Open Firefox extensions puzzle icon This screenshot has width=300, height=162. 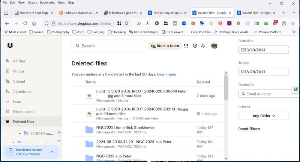tap(284, 23)
